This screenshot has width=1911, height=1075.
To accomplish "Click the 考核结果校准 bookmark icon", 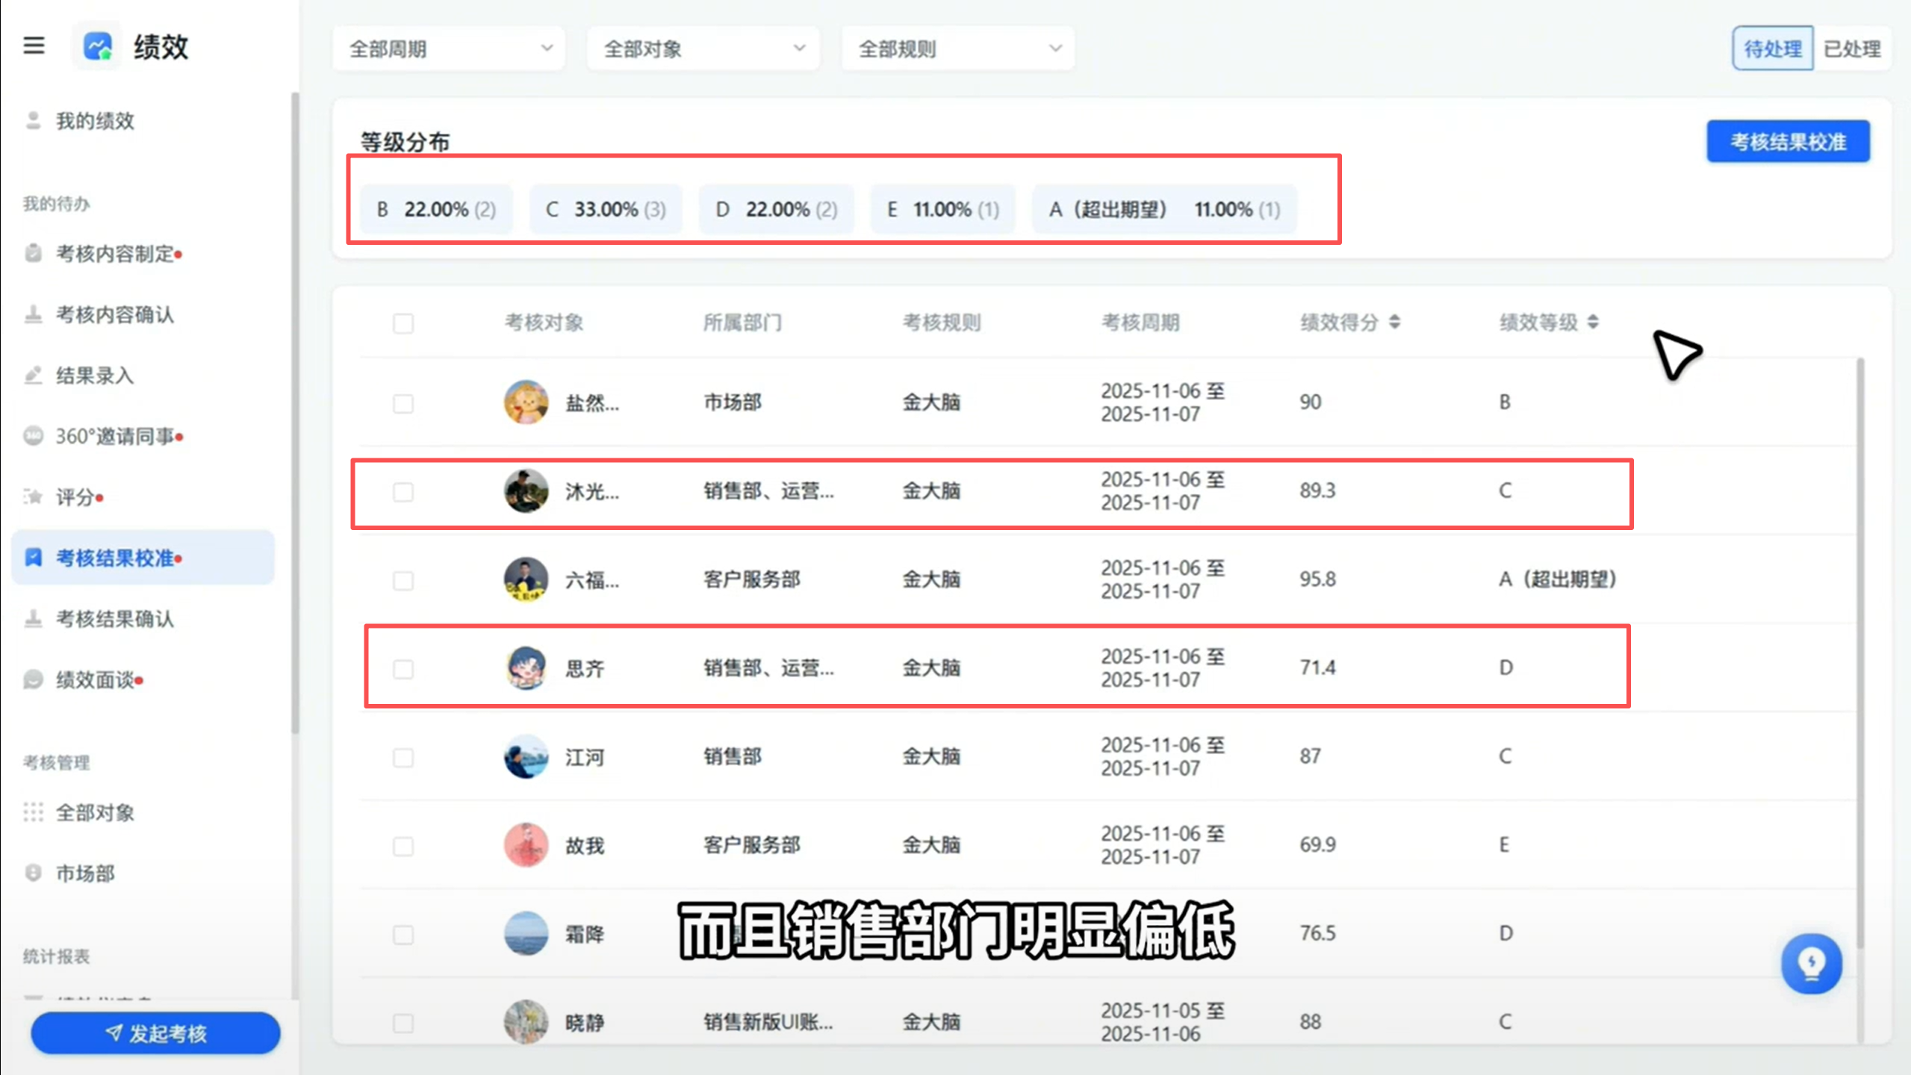I will click(33, 557).
